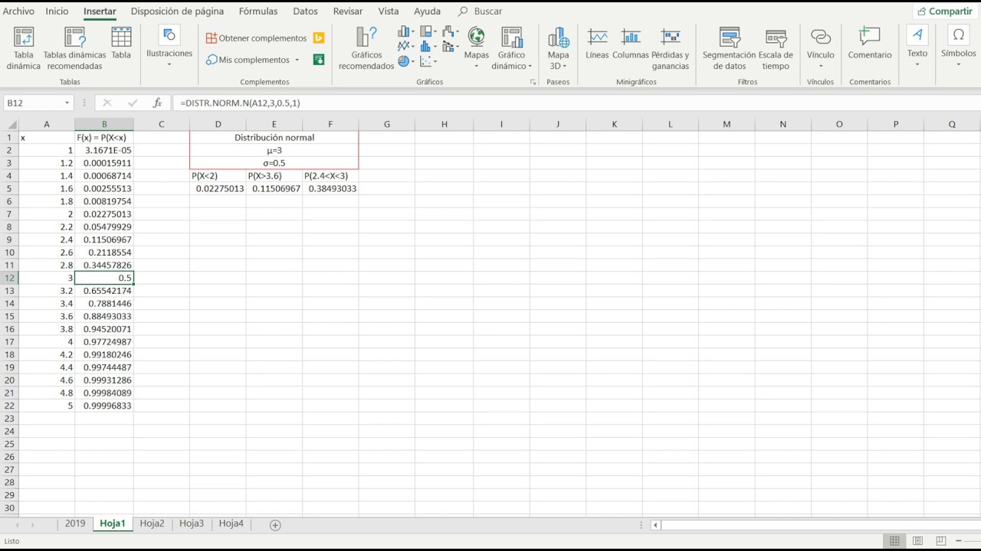Click the Buscar search box
Image resolution: width=981 pixels, height=551 pixels.
[481, 11]
